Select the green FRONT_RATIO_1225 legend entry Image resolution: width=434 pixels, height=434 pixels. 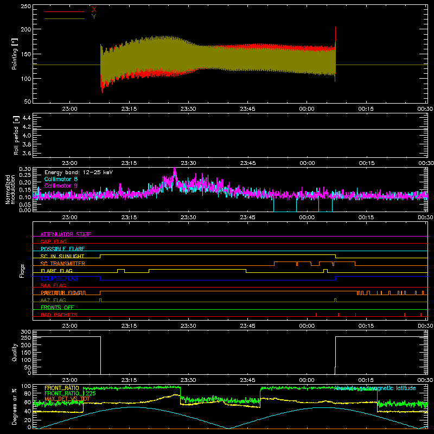point(70,393)
